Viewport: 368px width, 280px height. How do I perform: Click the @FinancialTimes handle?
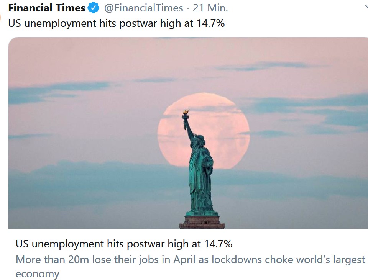click(143, 8)
